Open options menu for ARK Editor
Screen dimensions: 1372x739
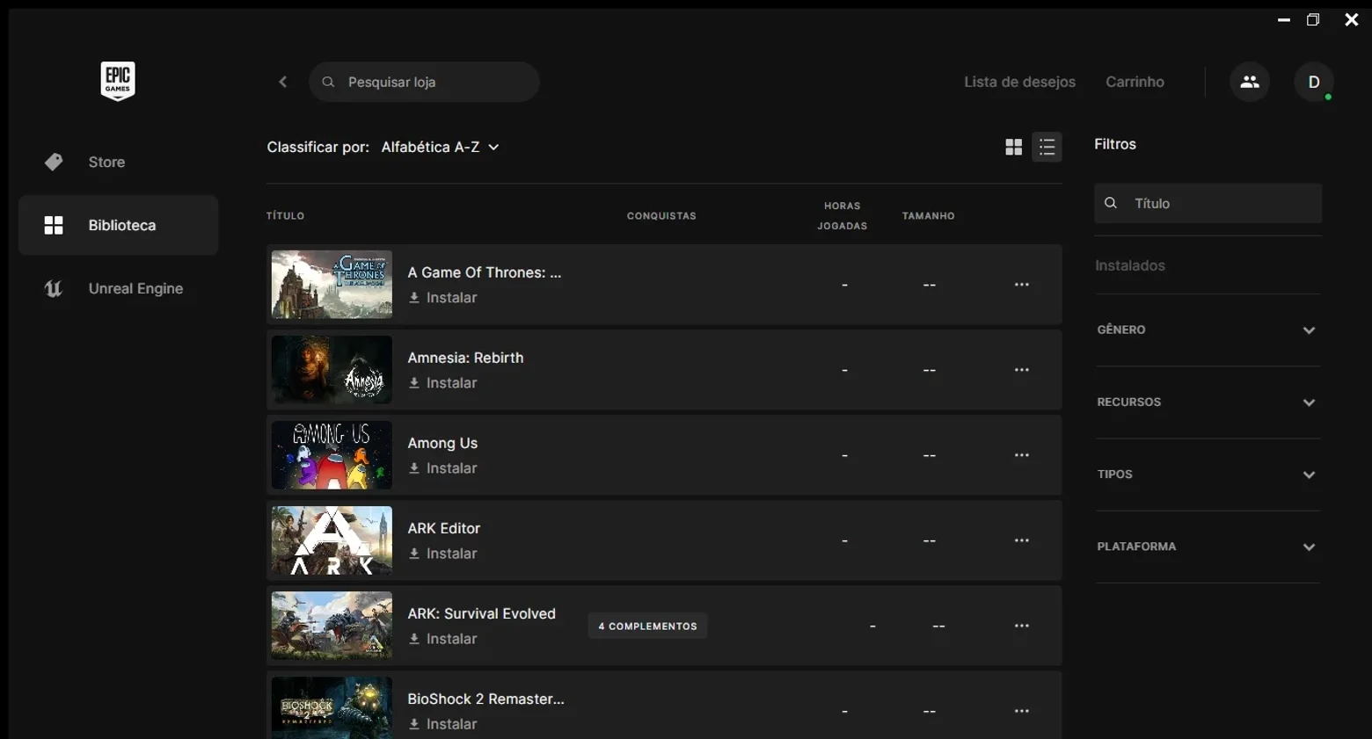pos(1022,540)
